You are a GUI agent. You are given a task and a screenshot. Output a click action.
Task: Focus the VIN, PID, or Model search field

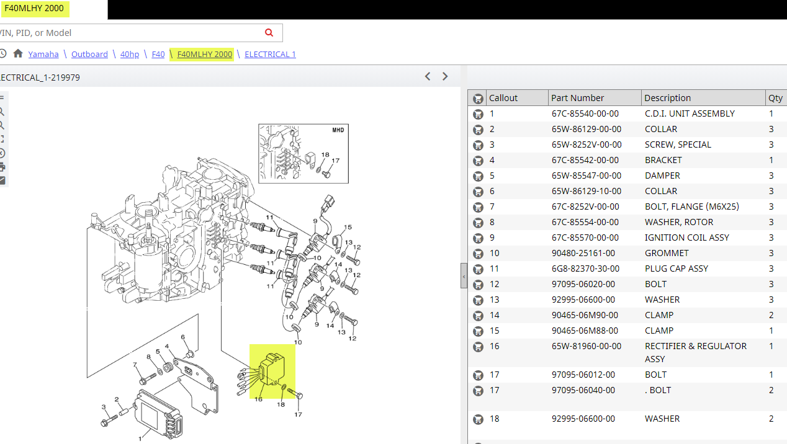pos(130,33)
